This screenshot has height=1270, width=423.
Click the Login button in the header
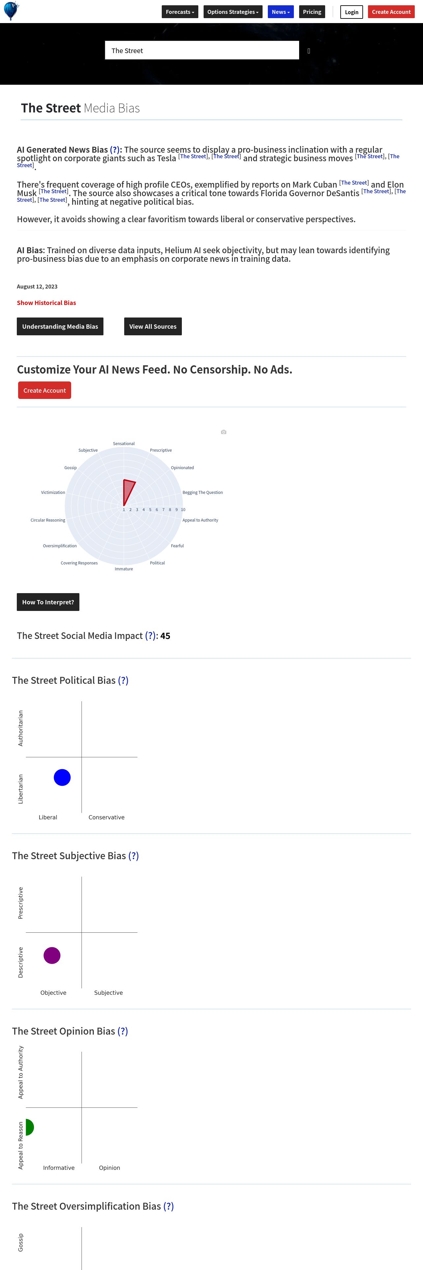pos(352,12)
